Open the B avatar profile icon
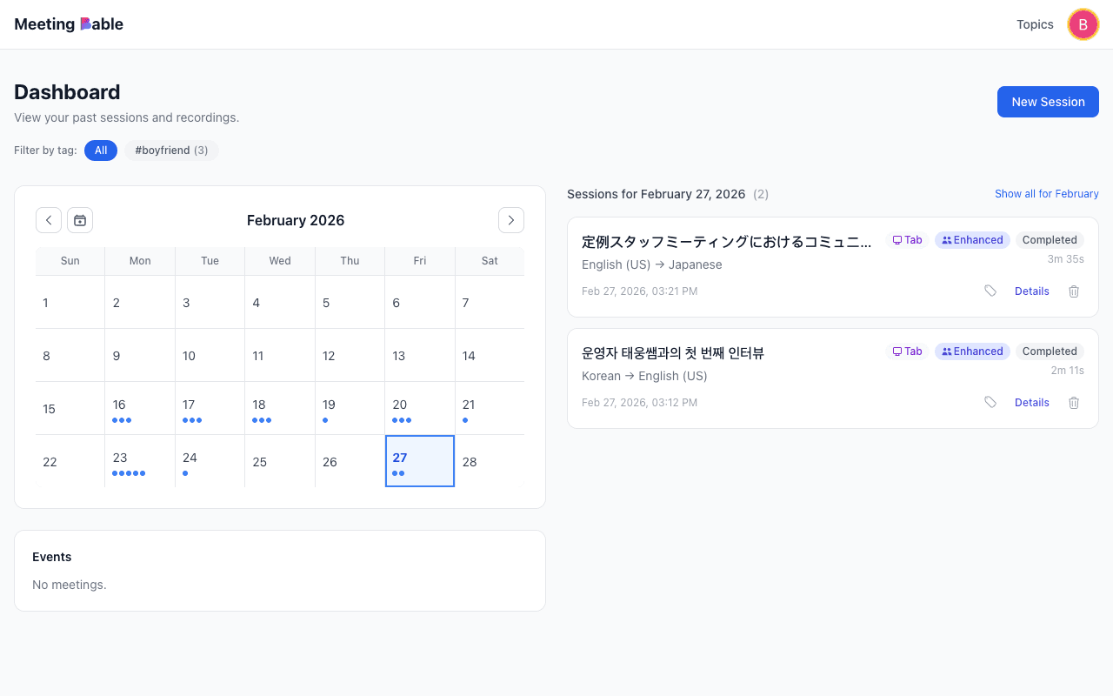The image size is (1113, 696). click(x=1083, y=24)
